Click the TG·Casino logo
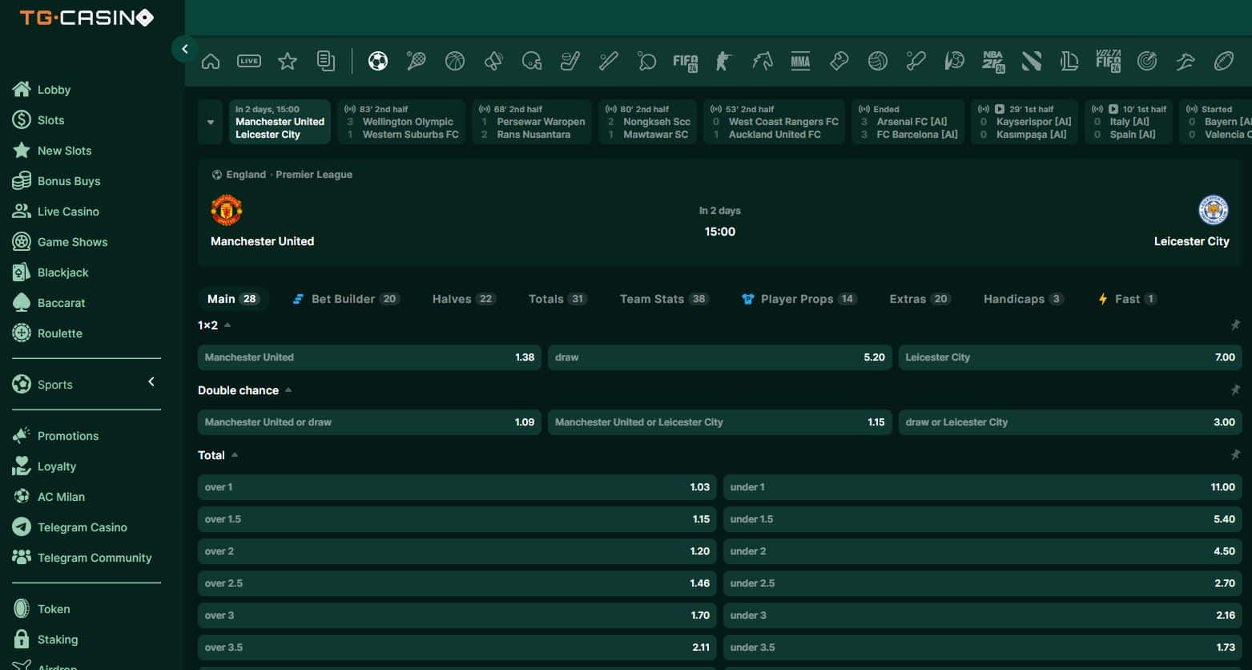Viewport: 1252px width, 670px height. pos(87,18)
